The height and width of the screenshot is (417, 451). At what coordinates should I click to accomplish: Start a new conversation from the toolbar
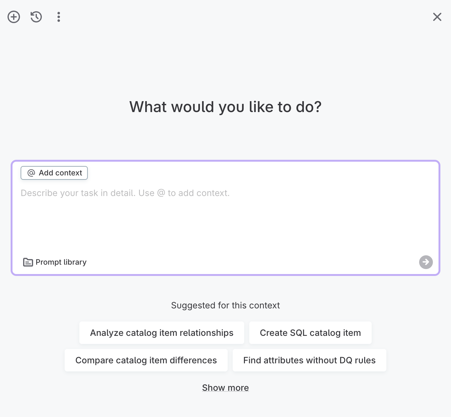point(14,17)
